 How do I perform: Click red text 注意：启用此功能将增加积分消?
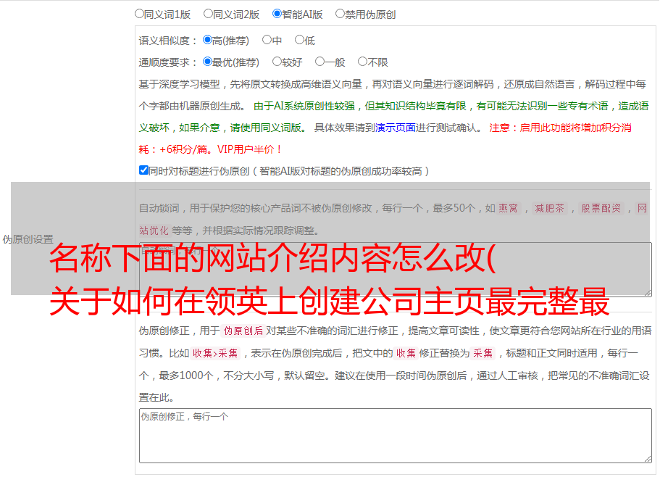point(560,128)
